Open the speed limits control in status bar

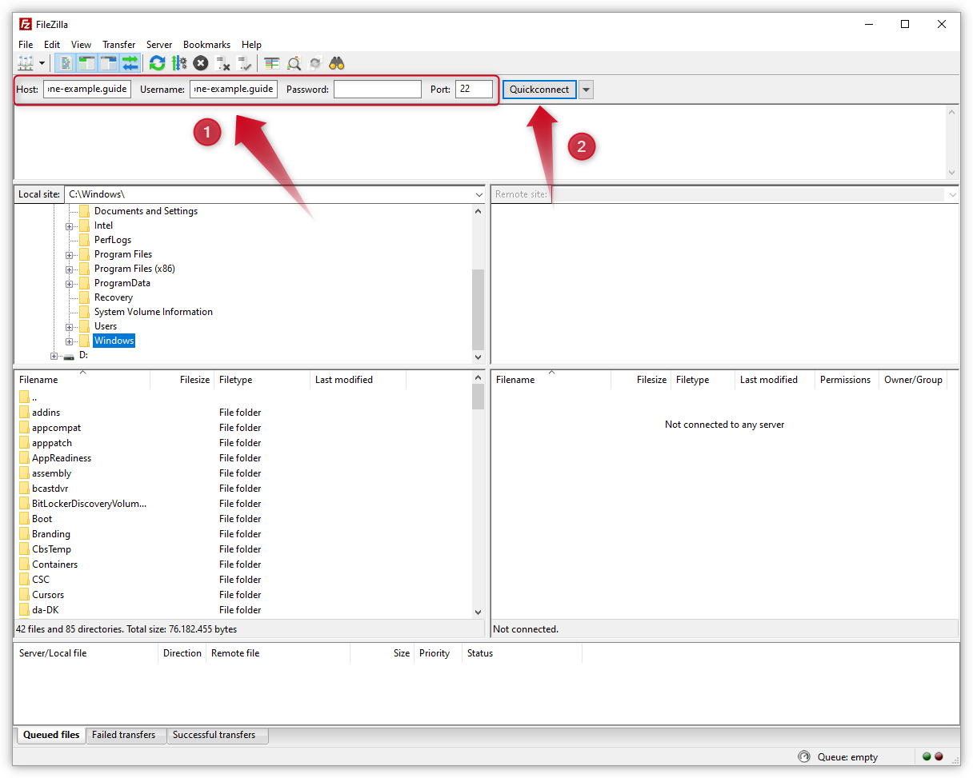[803, 756]
